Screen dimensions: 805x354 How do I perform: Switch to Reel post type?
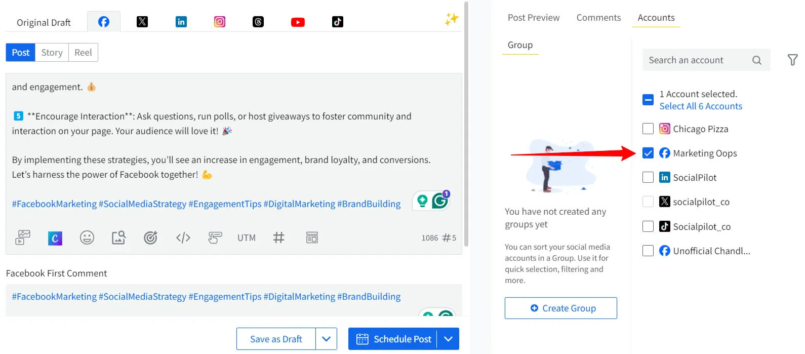point(83,52)
